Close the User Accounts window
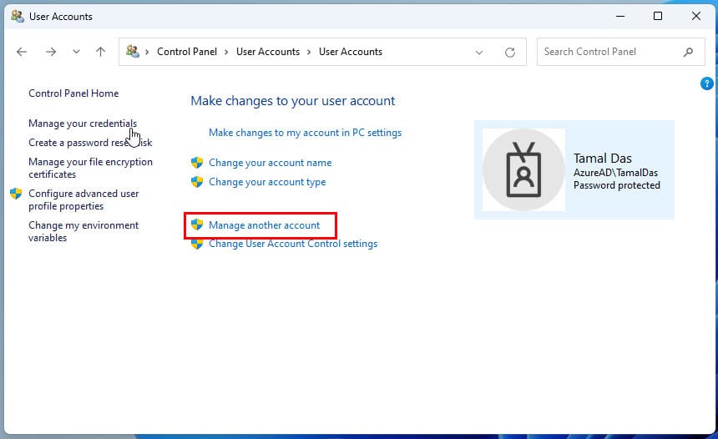 coord(696,16)
